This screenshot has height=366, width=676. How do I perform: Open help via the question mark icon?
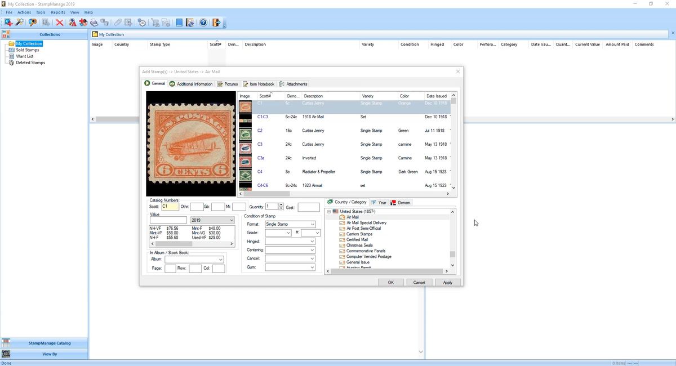(203, 23)
